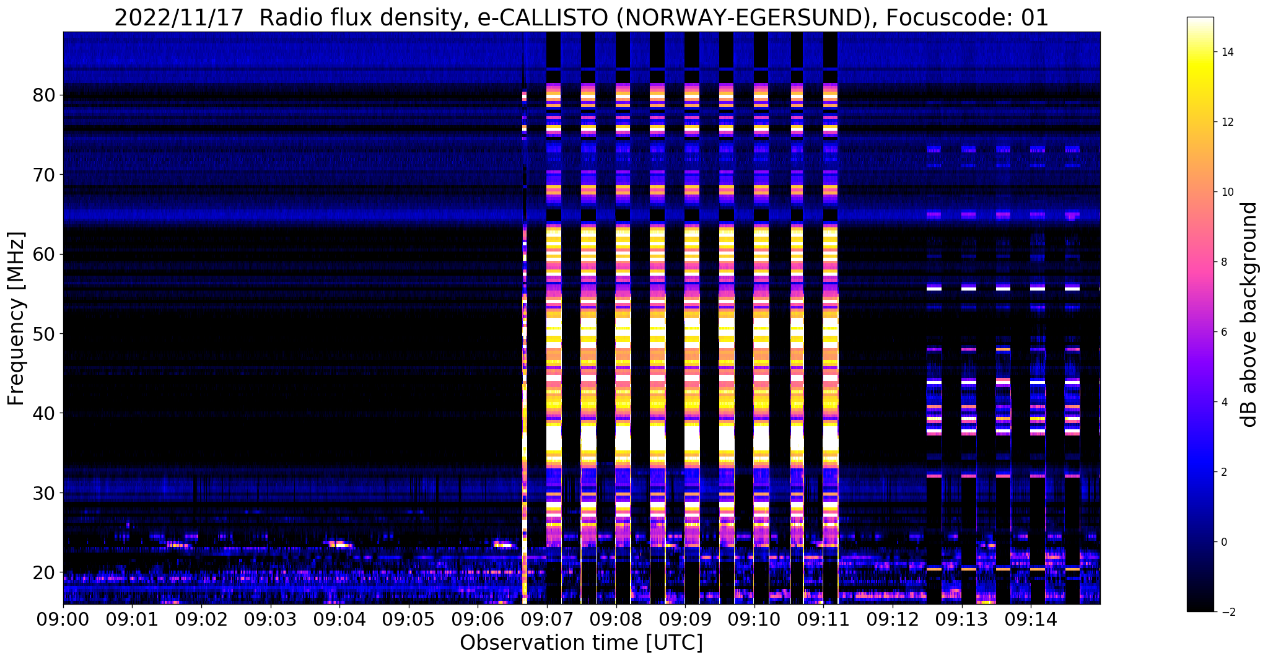Click the 40 MHz frequency tick label
1268x661 pixels.
coord(44,413)
